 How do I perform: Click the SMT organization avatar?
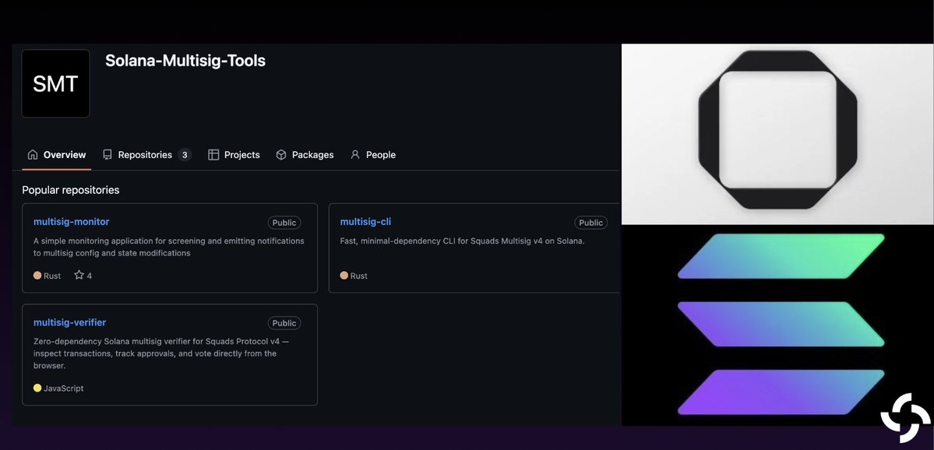coord(55,83)
